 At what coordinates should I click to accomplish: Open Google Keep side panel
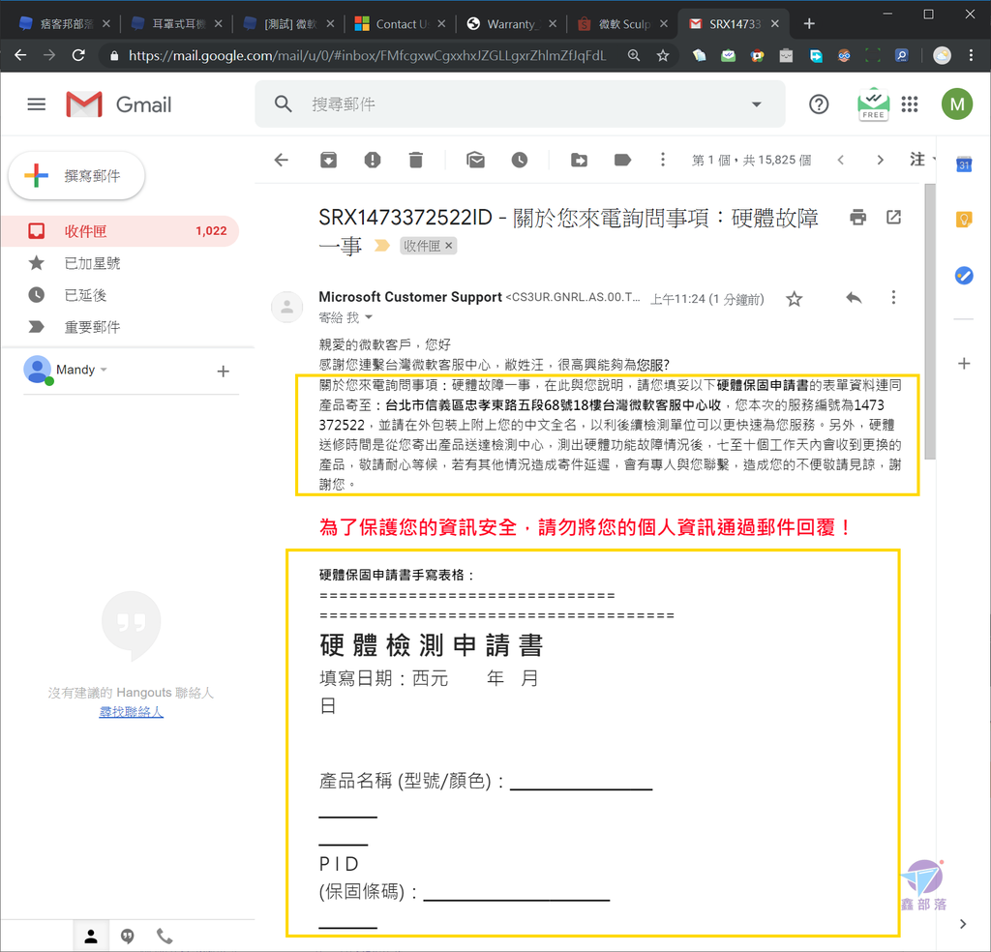click(x=964, y=220)
